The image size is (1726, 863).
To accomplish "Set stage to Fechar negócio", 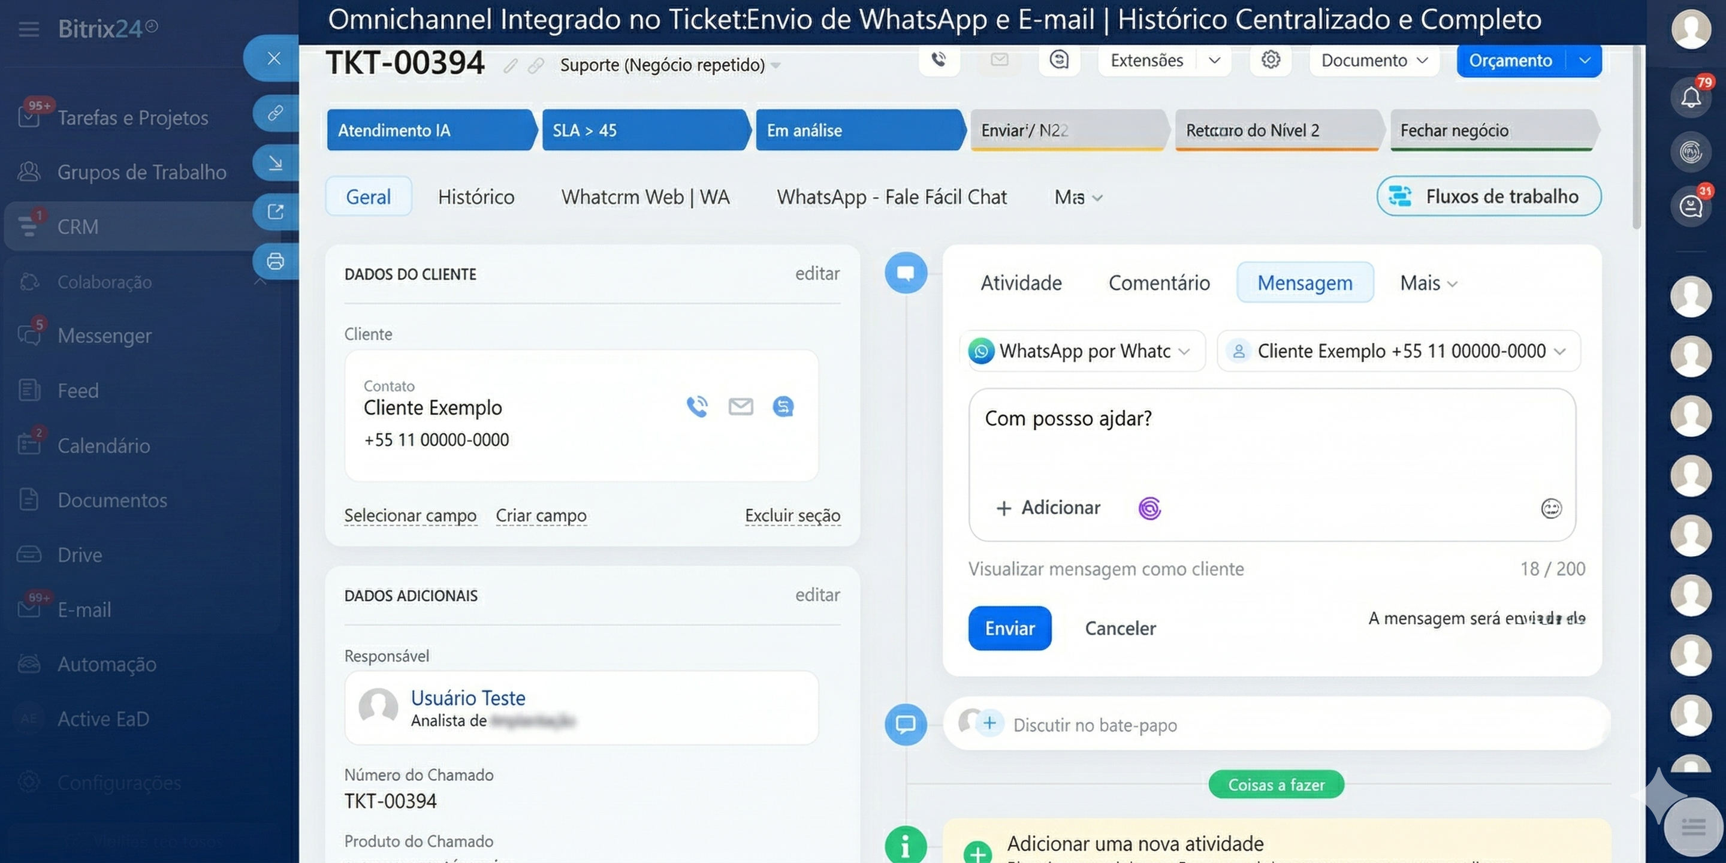I will tap(1493, 130).
